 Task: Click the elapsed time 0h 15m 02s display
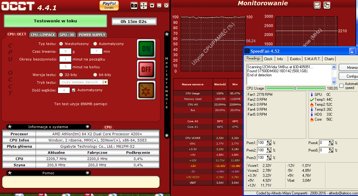(x=134, y=21)
